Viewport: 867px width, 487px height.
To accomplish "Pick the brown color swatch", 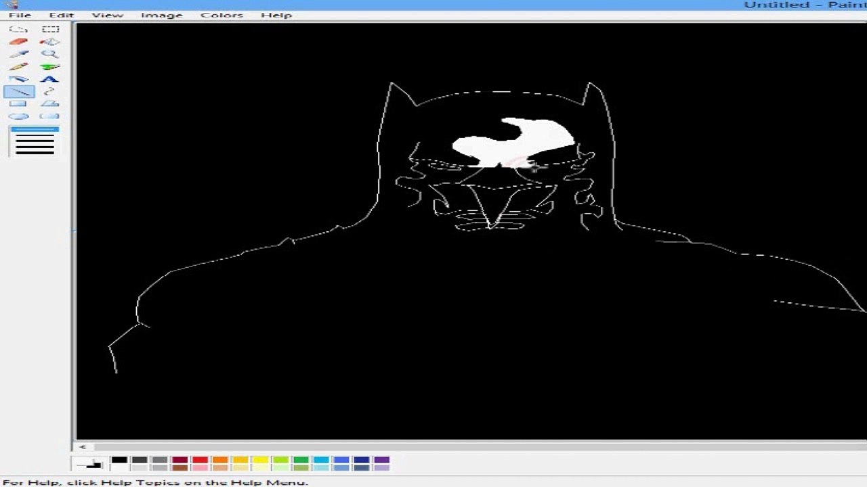I will pyautogui.click(x=179, y=467).
